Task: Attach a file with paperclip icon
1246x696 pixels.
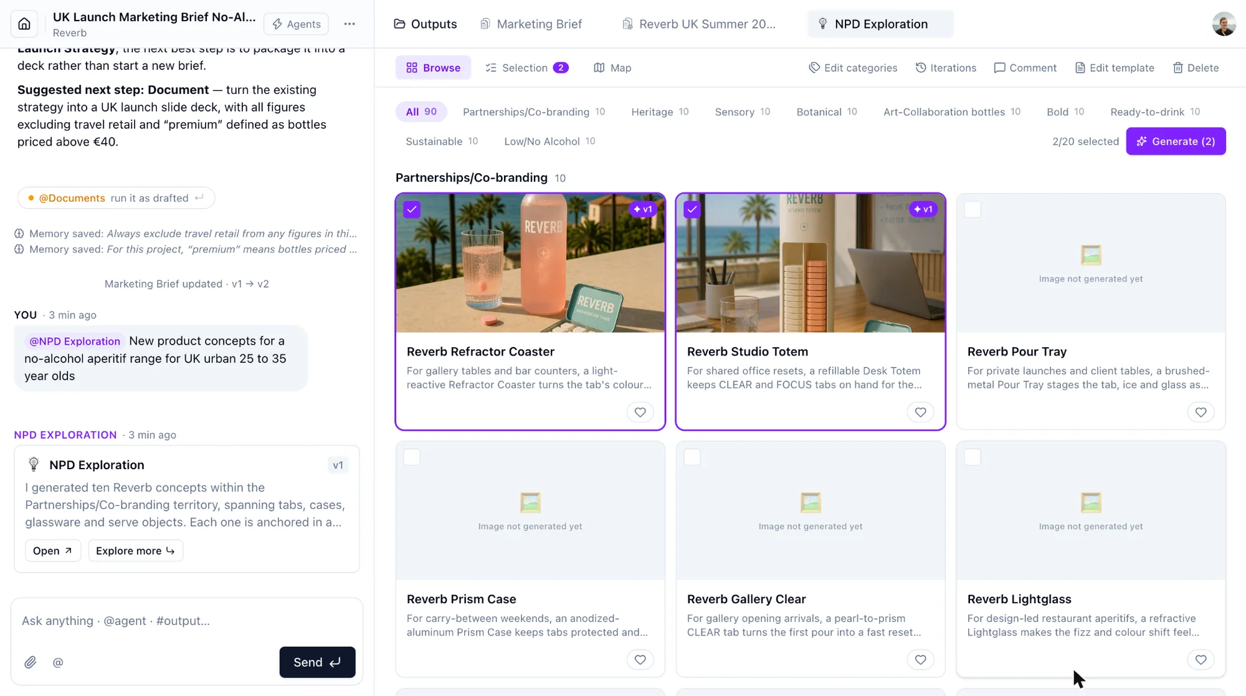Action: coord(30,662)
